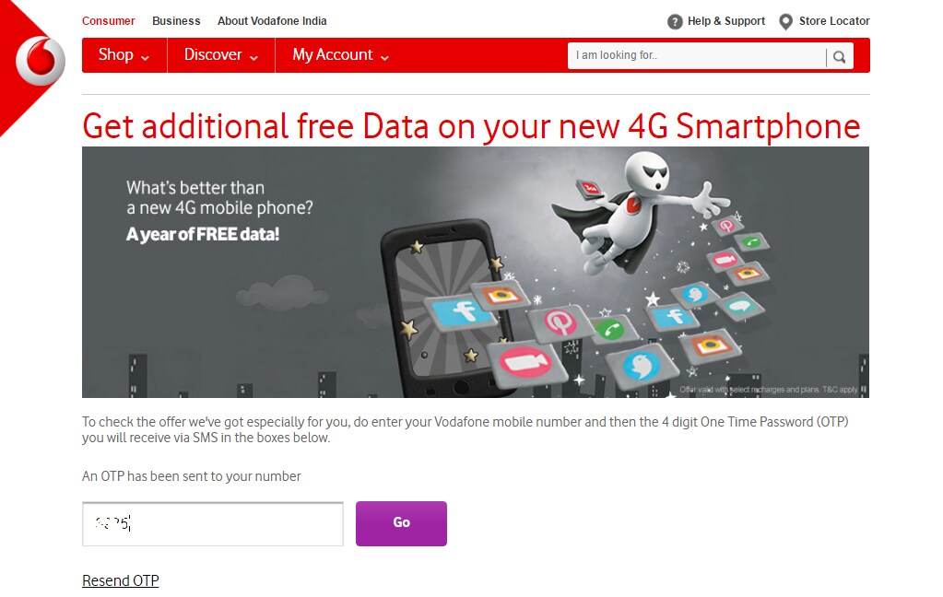Click the Vodafone logo icon
The width and height of the screenshot is (943, 597).
tap(41, 60)
